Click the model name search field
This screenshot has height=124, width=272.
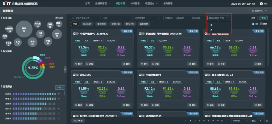point(86,18)
